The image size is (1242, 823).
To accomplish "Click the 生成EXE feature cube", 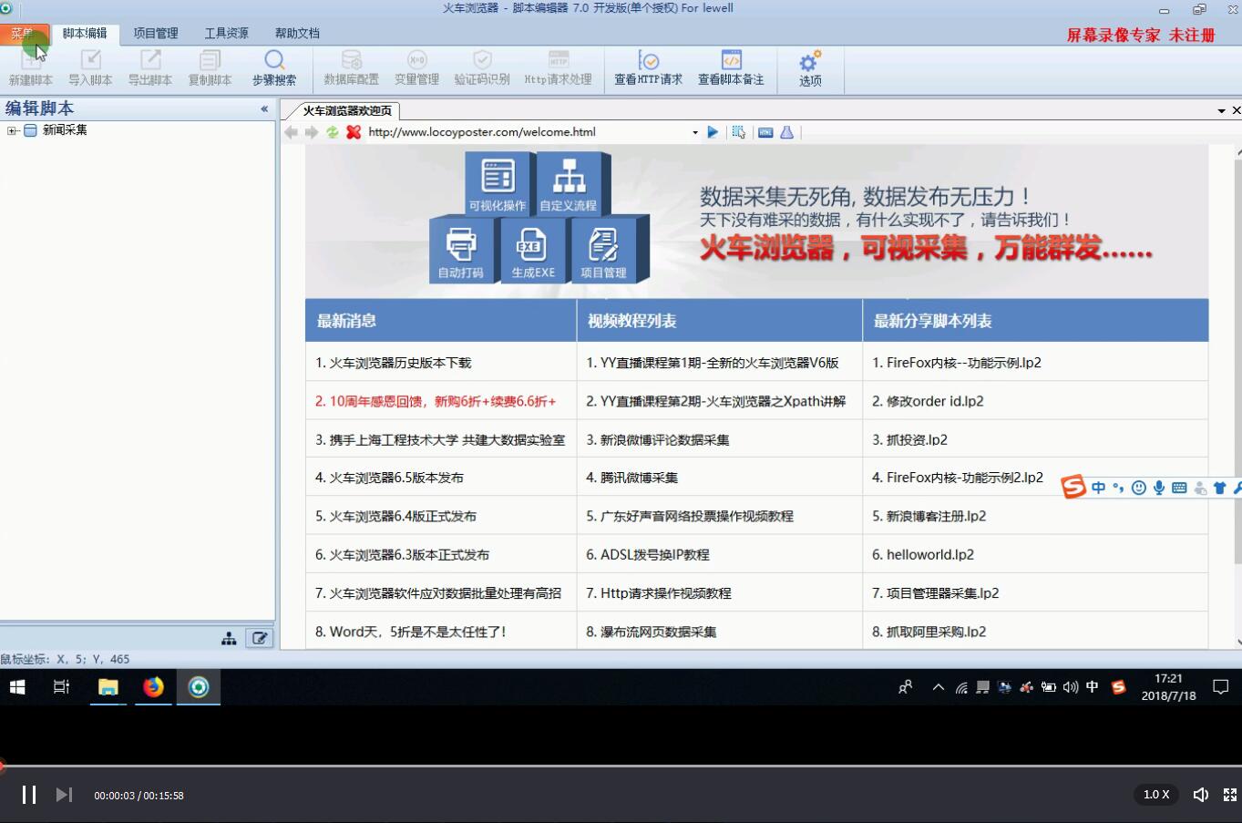I will click(x=533, y=250).
